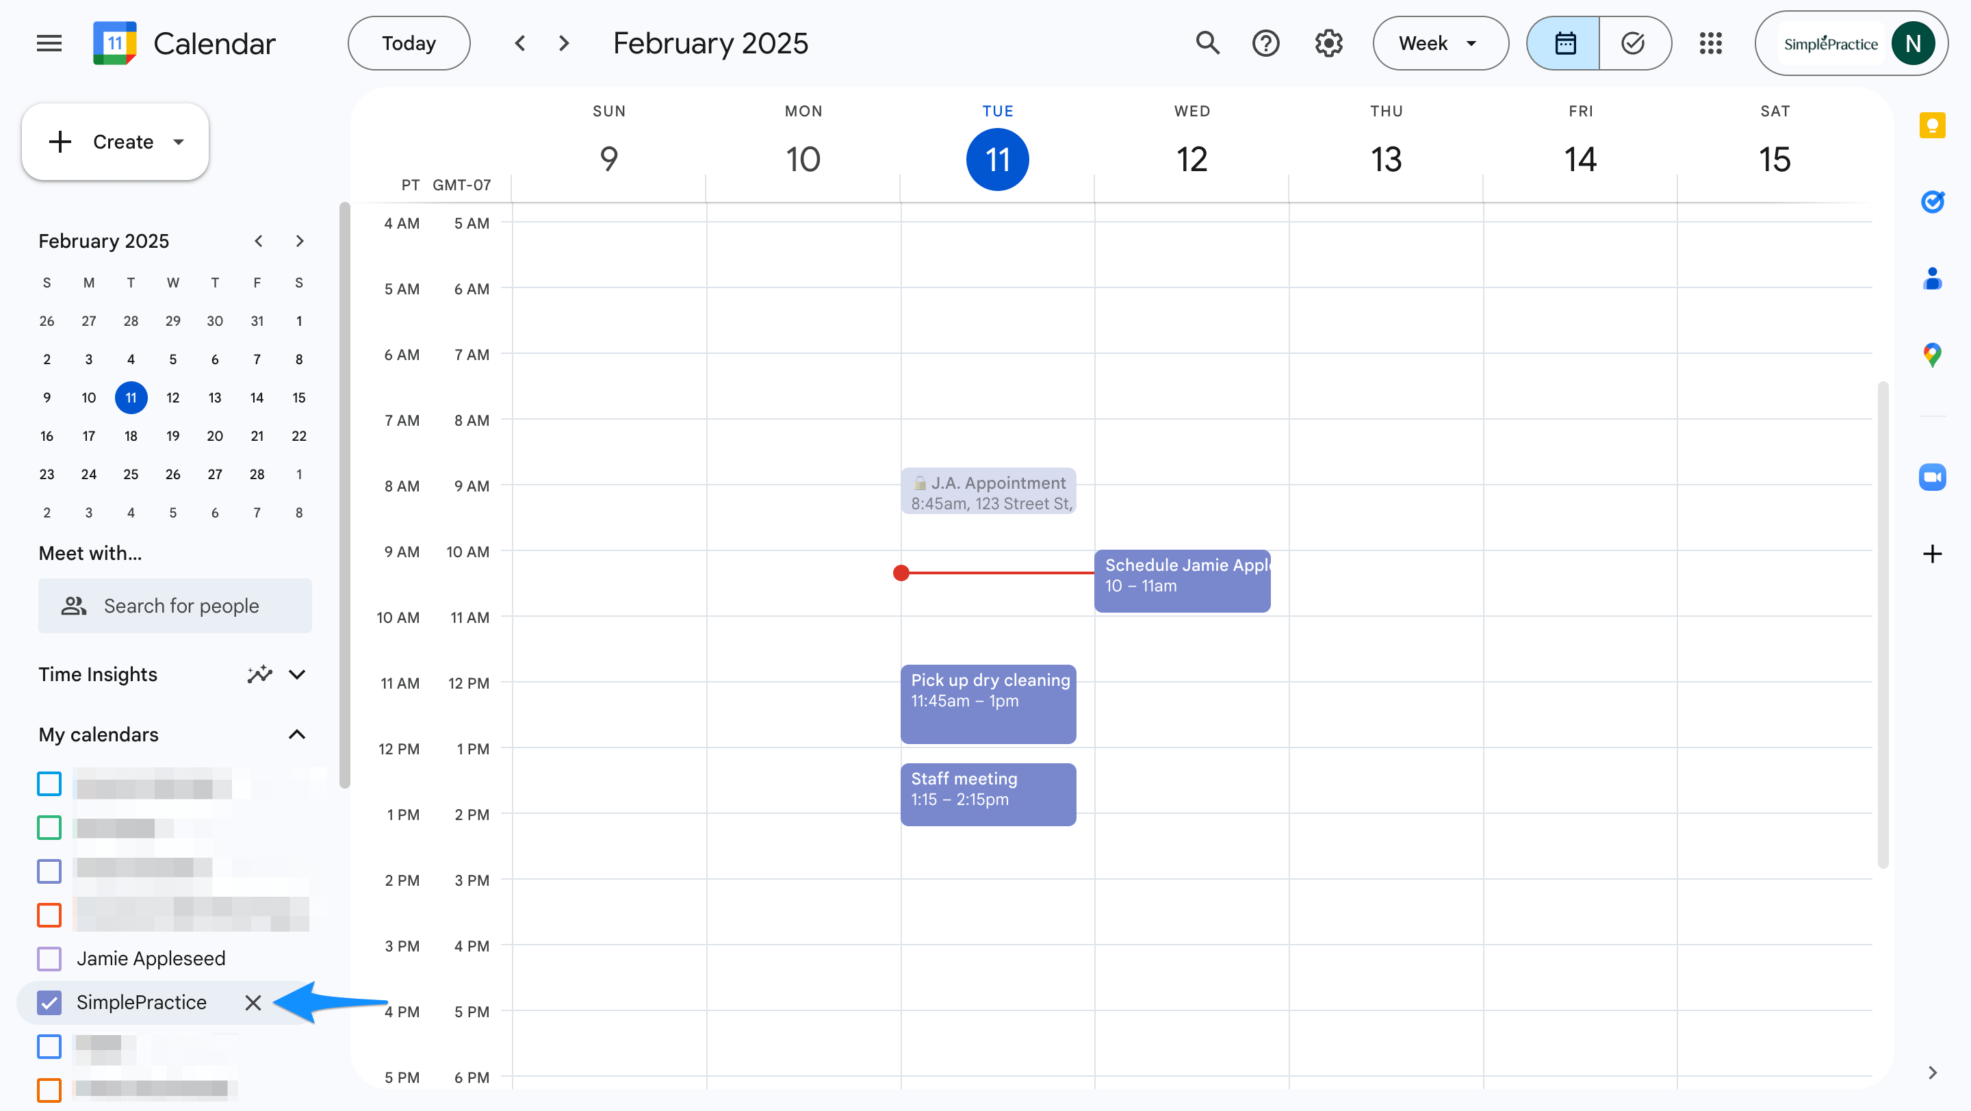Open the Zoom add-on icon
The image size is (1971, 1111).
[x=1933, y=477]
